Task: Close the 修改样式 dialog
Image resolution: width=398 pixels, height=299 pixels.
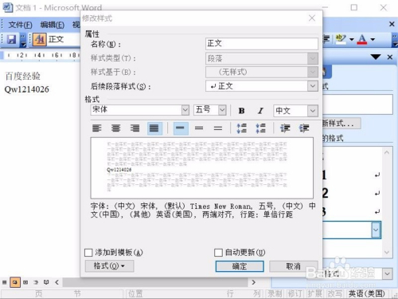Action: pos(312,18)
